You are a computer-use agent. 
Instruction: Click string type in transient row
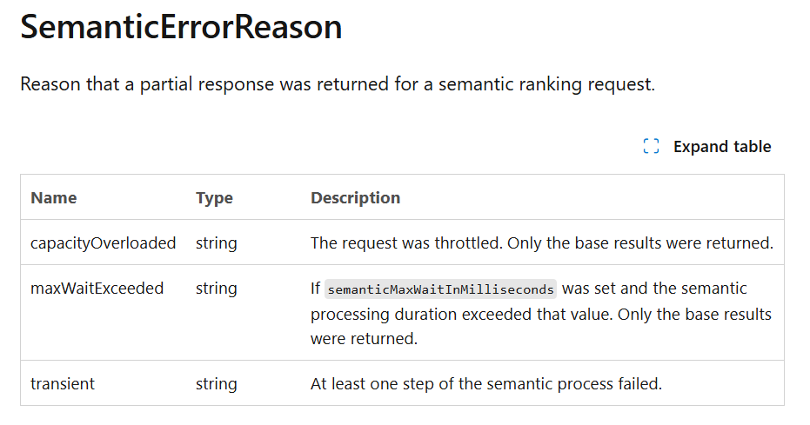coord(217,384)
